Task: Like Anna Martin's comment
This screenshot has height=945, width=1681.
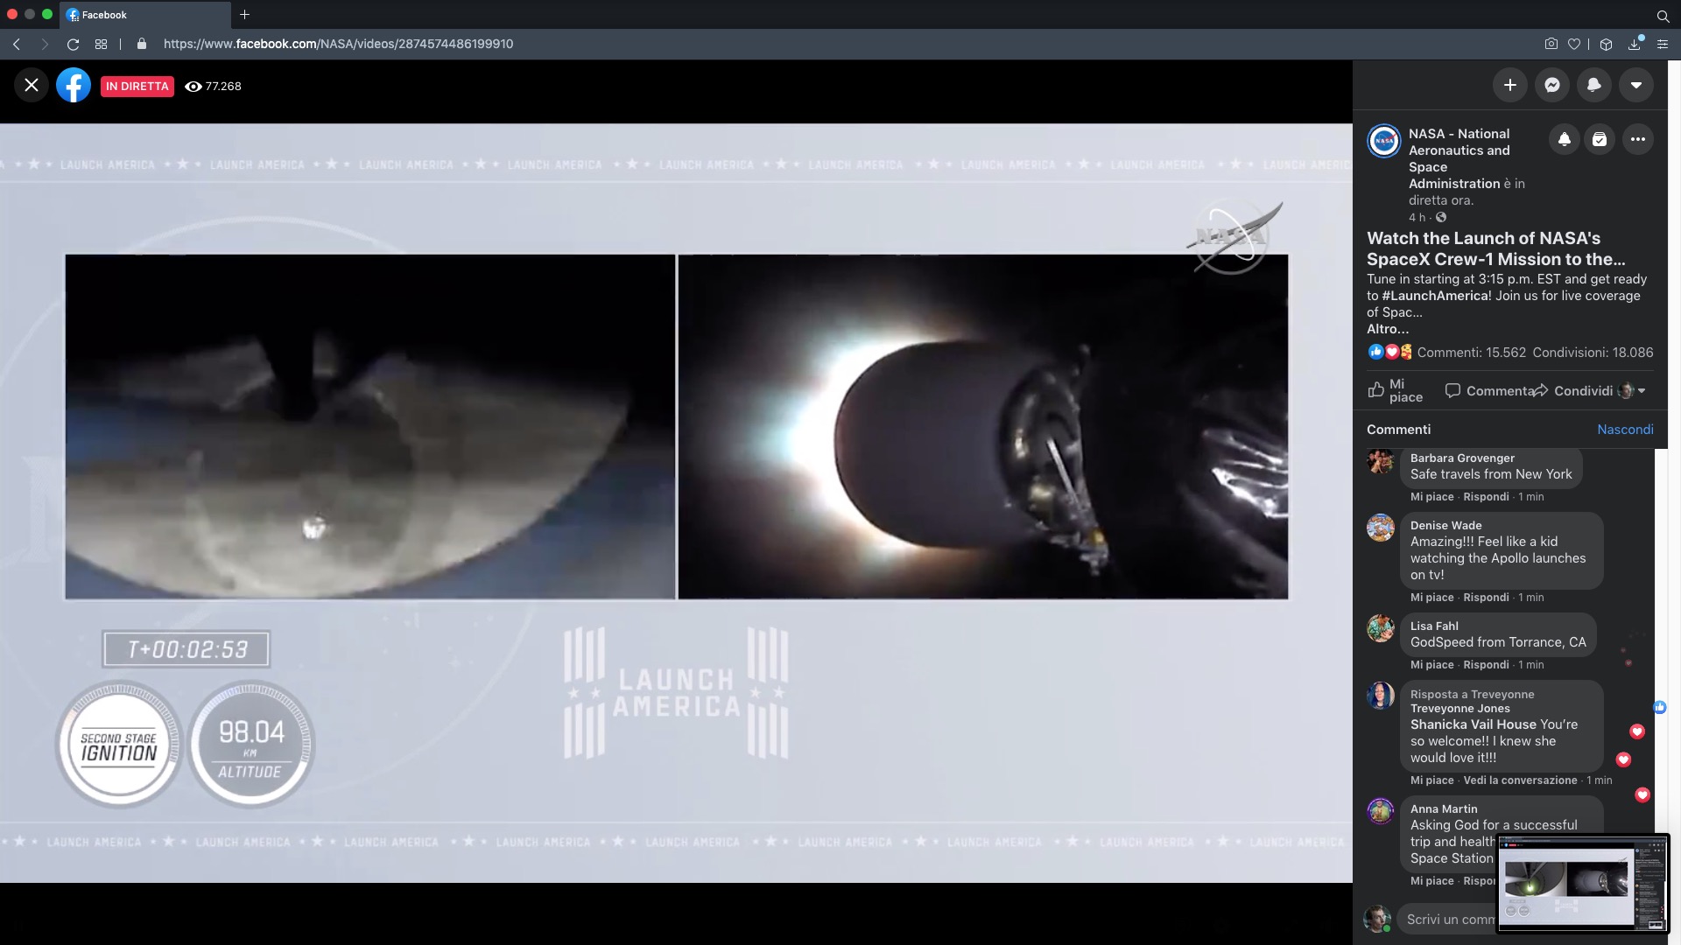Action: pos(1431,881)
